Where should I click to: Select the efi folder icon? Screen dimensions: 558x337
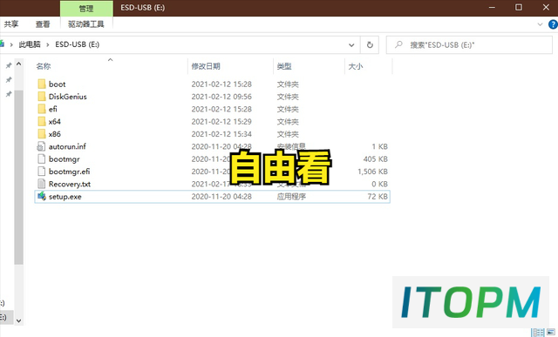click(x=42, y=109)
